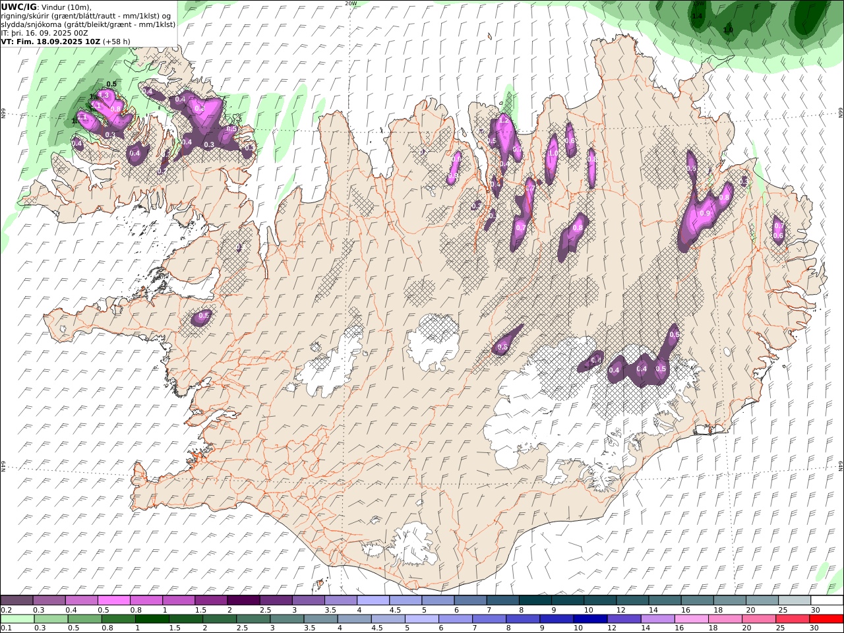844x633 pixels.
Task: Select the lavender 4 swatch in the top legend row
Action: coord(373,600)
